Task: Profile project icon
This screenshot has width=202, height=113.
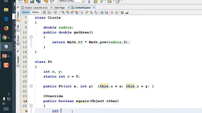Action: 118,1
